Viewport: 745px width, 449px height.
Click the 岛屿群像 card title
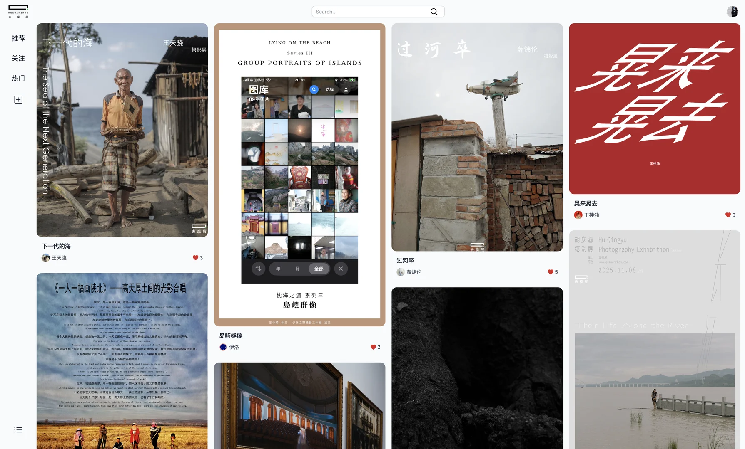231,336
